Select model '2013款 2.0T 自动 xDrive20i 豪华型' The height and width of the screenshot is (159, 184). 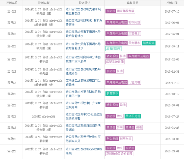[x=44, y=105]
